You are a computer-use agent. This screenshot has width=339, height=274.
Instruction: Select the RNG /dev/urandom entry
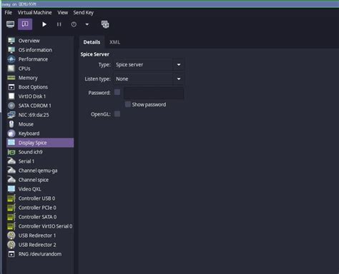coord(40,254)
